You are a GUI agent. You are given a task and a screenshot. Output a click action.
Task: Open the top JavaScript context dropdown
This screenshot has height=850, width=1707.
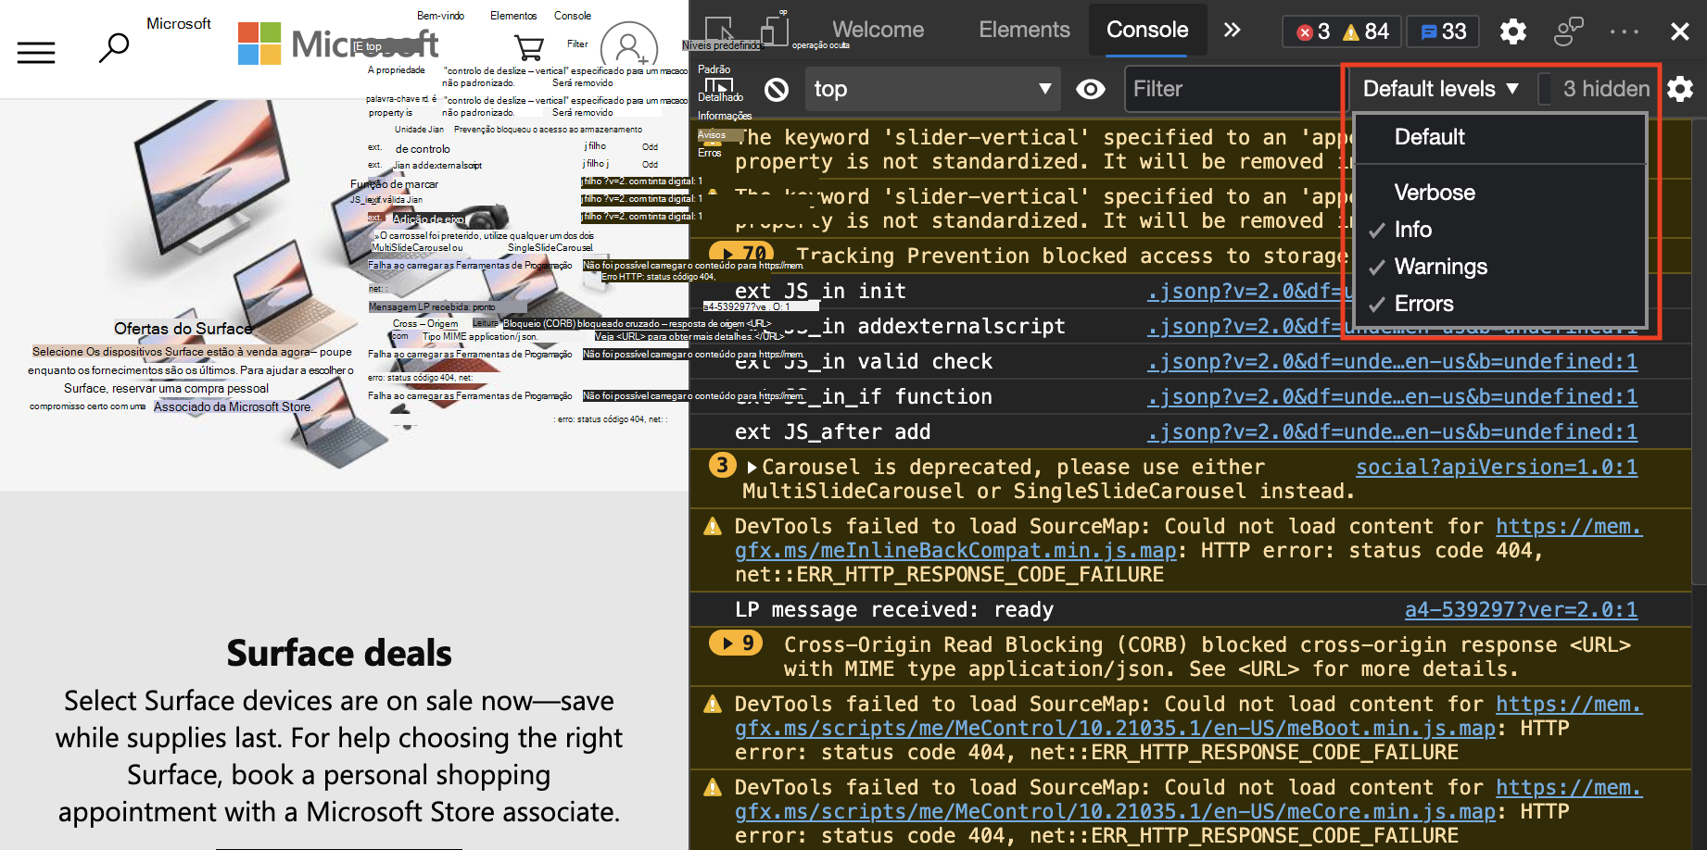coord(932,89)
